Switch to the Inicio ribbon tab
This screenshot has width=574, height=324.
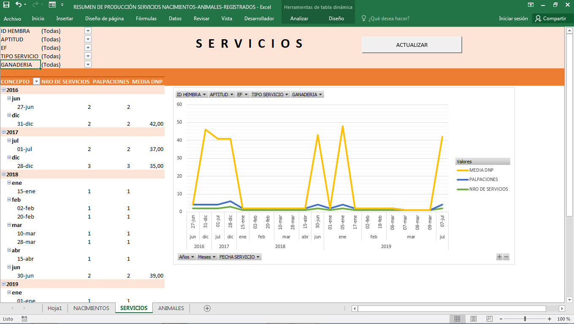38,19
